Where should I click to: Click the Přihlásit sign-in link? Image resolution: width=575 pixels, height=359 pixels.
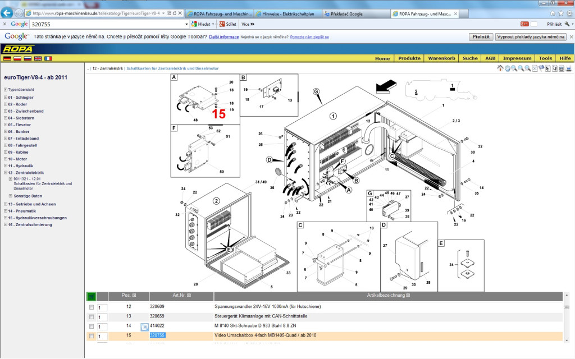pyautogui.click(x=554, y=24)
